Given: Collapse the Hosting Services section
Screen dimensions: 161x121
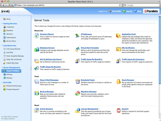Looking at the screenshot, I should tap(2, 24).
